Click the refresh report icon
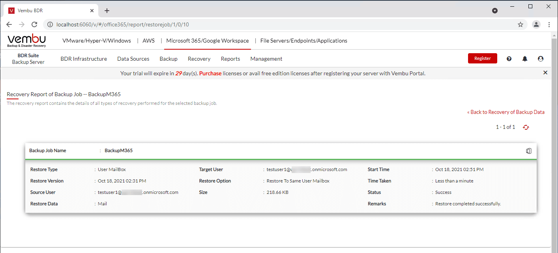The width and height of the screenshot is (558, 253). pos(526,127)
